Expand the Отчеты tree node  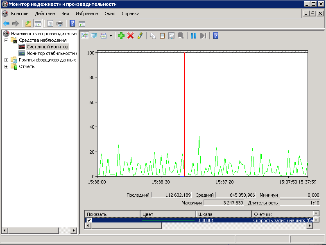coord(6,66)
